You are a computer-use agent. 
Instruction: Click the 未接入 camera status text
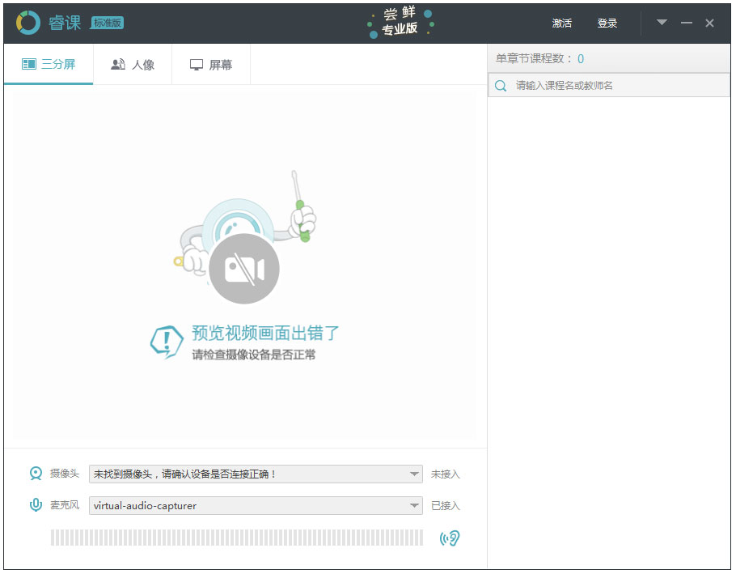(445, 474)
